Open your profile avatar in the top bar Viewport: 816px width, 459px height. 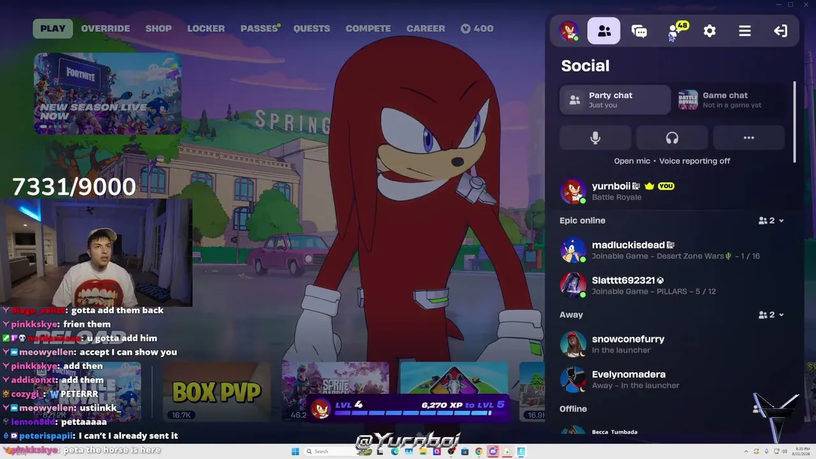pos(569,31)
